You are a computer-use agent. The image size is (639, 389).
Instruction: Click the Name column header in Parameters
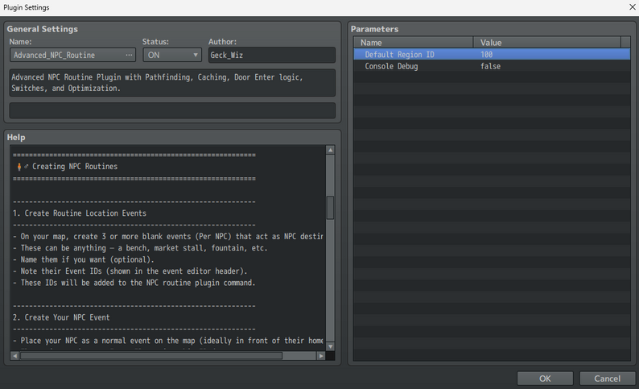pos(413,43)
